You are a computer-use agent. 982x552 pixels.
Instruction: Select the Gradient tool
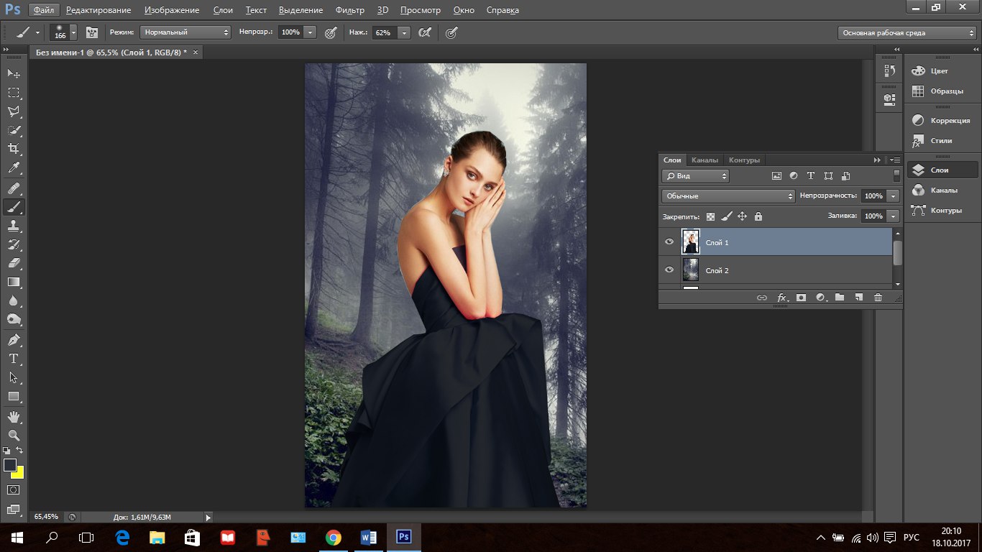(14, 282)
